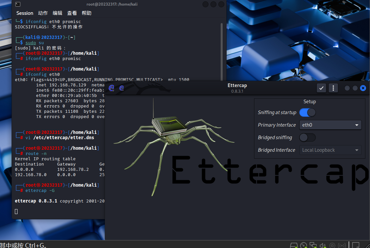Viewport: 370px width, 248px height.
Task: Open the 帮助 menu in the terminal
Action: tap(87, 13)
